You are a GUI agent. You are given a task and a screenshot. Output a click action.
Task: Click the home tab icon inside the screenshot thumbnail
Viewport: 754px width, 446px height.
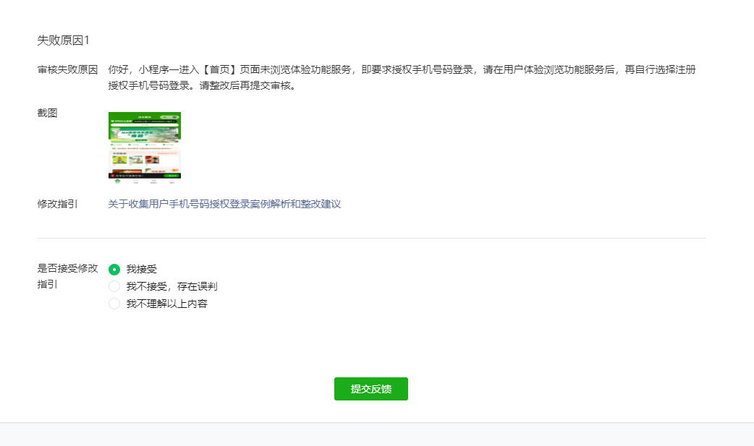(x=118, y=180)
